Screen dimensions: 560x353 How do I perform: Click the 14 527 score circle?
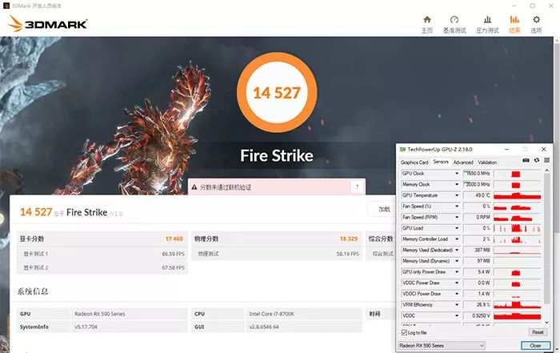click(x=277, y=93)
